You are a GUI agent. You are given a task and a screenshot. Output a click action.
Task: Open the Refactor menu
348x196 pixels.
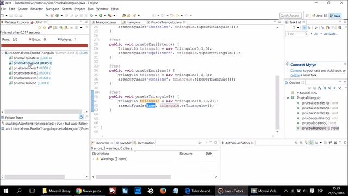36,9
